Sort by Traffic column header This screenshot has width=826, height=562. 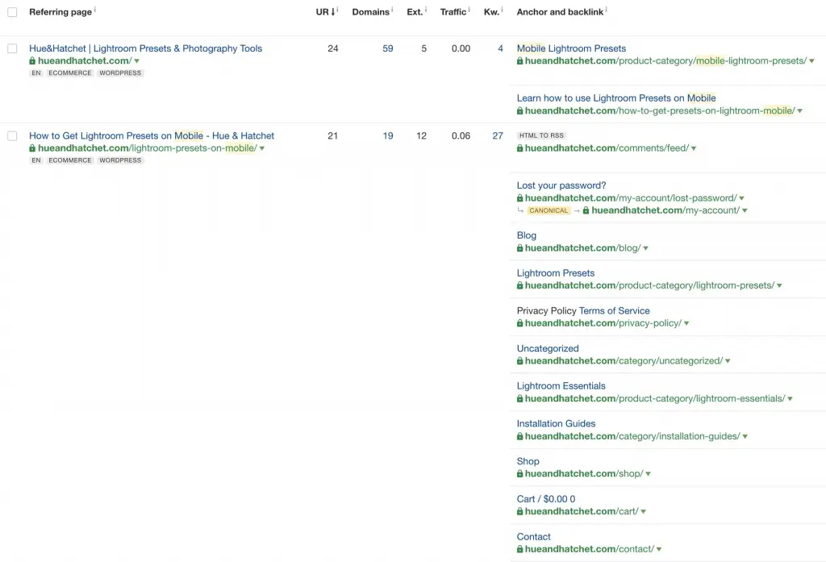coord(453,11)
